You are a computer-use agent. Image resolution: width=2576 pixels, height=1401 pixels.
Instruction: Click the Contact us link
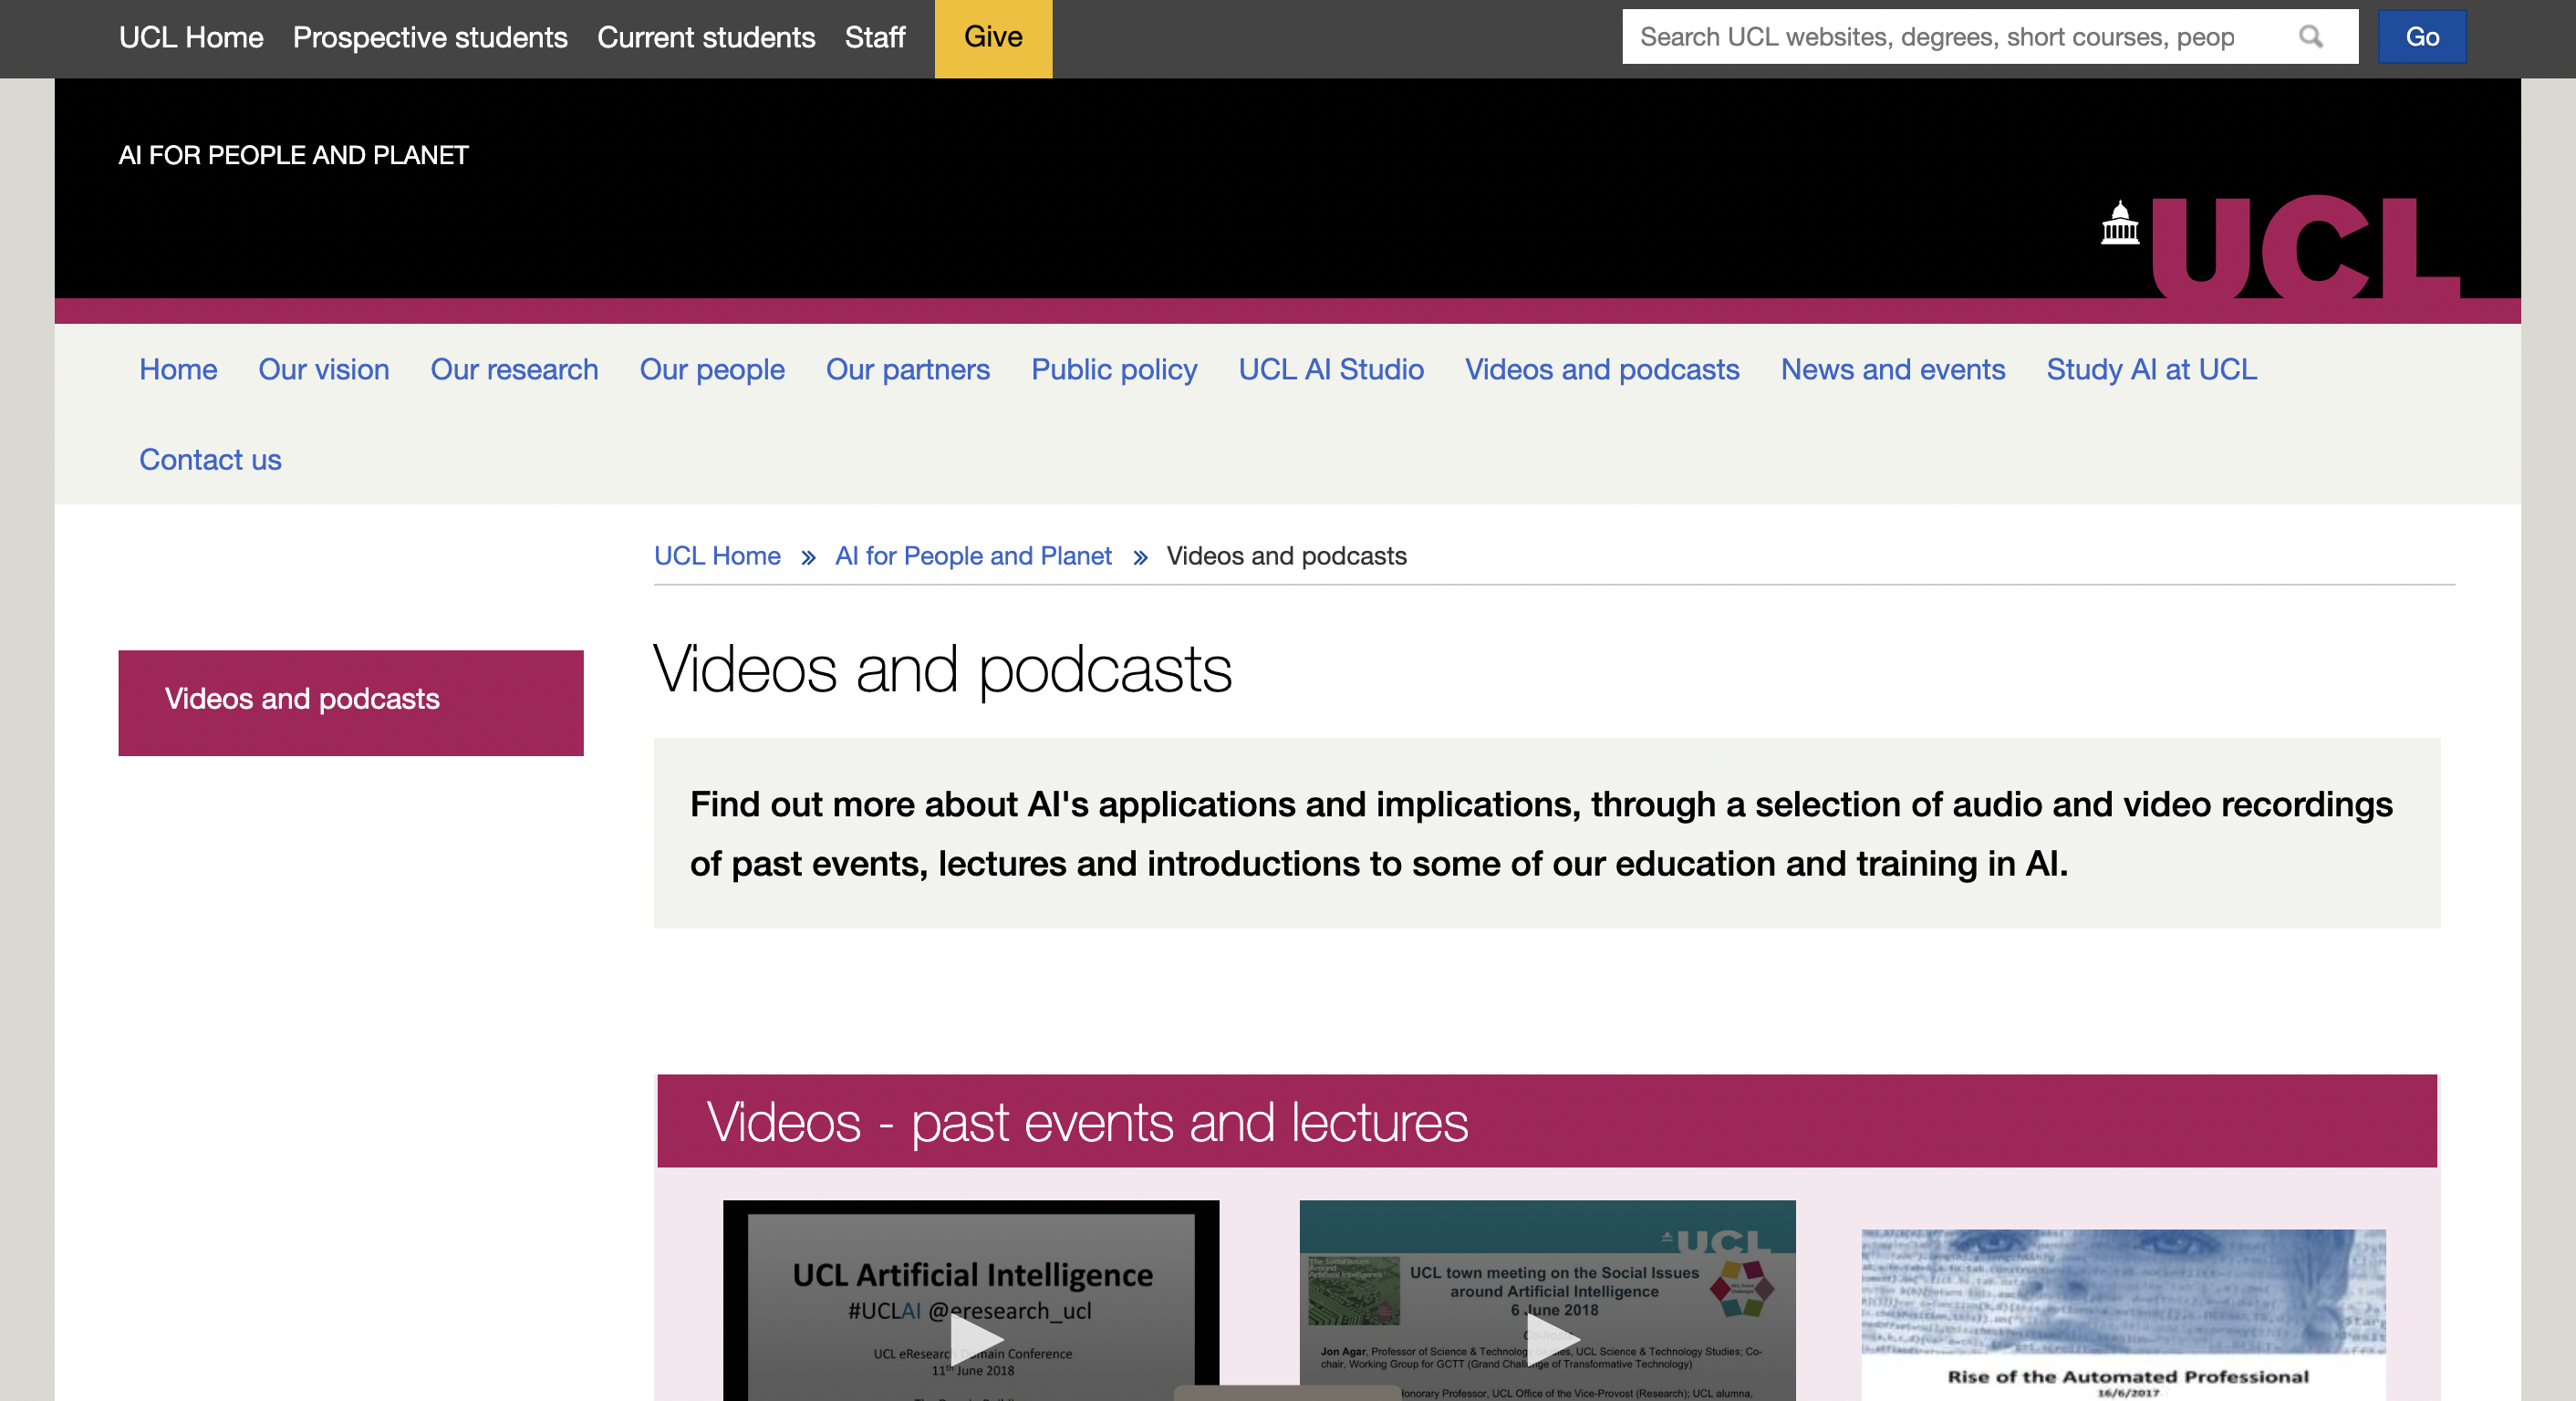point(210,460)
